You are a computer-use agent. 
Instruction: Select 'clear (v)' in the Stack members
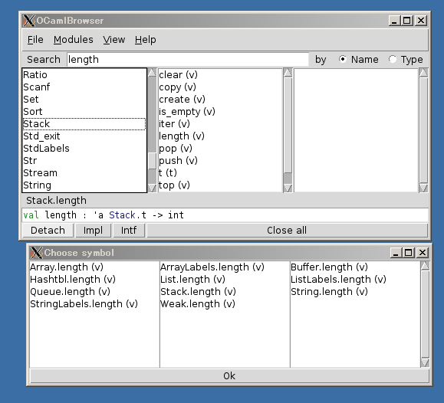220,75
